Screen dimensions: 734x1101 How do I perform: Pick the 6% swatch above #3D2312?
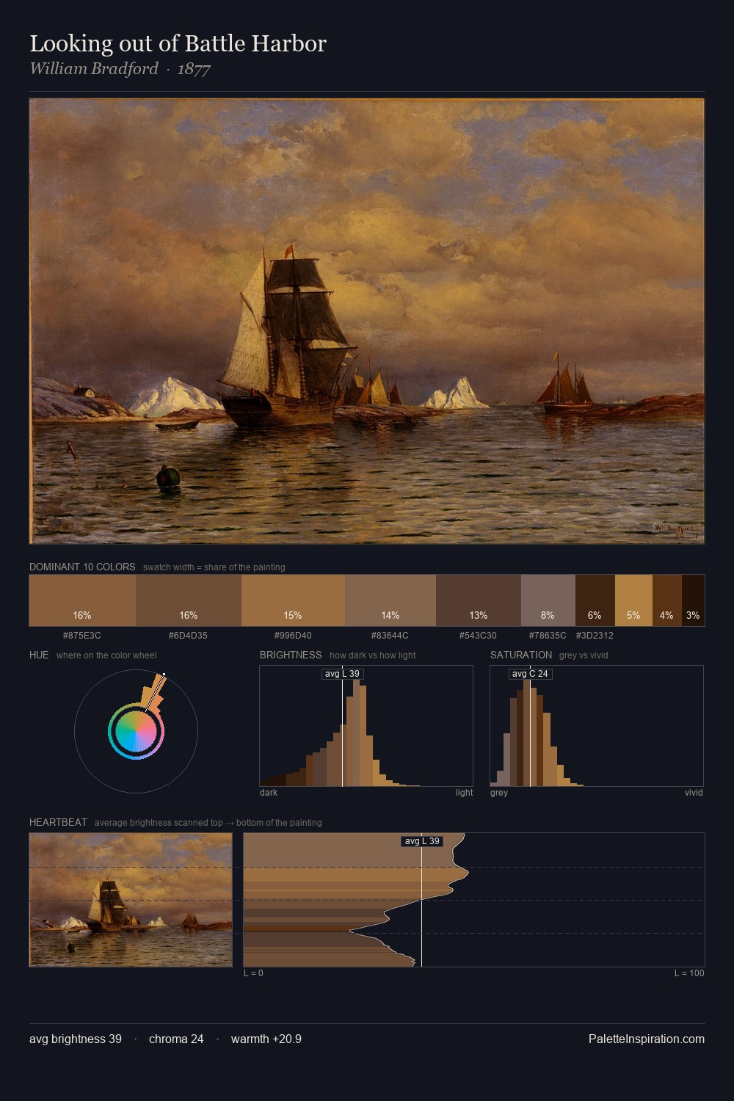point(595,600)
